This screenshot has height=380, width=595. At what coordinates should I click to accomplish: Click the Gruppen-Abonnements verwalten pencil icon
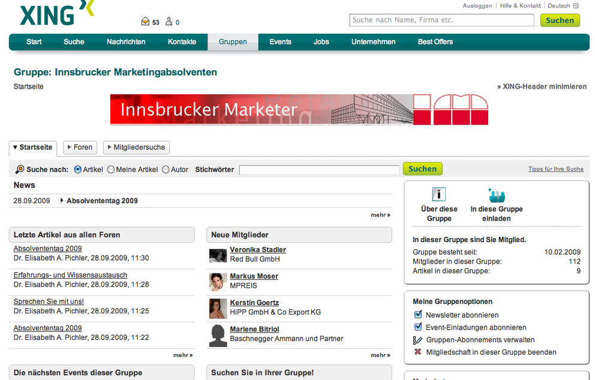pyautogui.click(x=418, y=340)
